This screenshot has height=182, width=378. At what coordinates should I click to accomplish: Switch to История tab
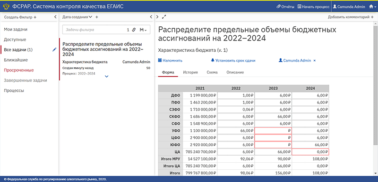[x=190, y=72]
